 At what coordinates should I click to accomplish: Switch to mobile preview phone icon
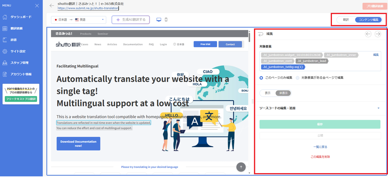pyautogui.click(x=166, y=20)
